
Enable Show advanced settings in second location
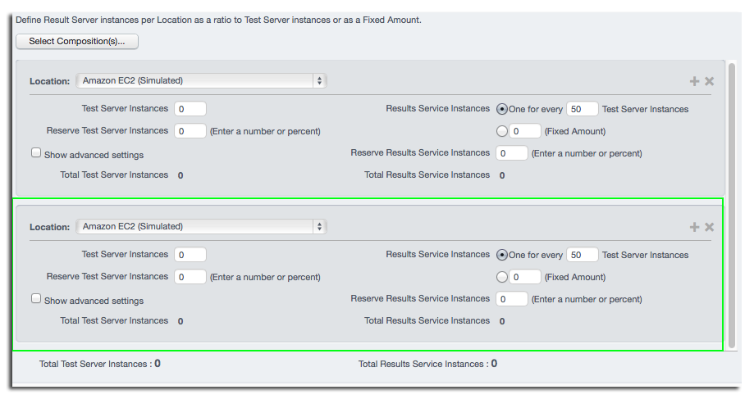[x=36, y=299]
